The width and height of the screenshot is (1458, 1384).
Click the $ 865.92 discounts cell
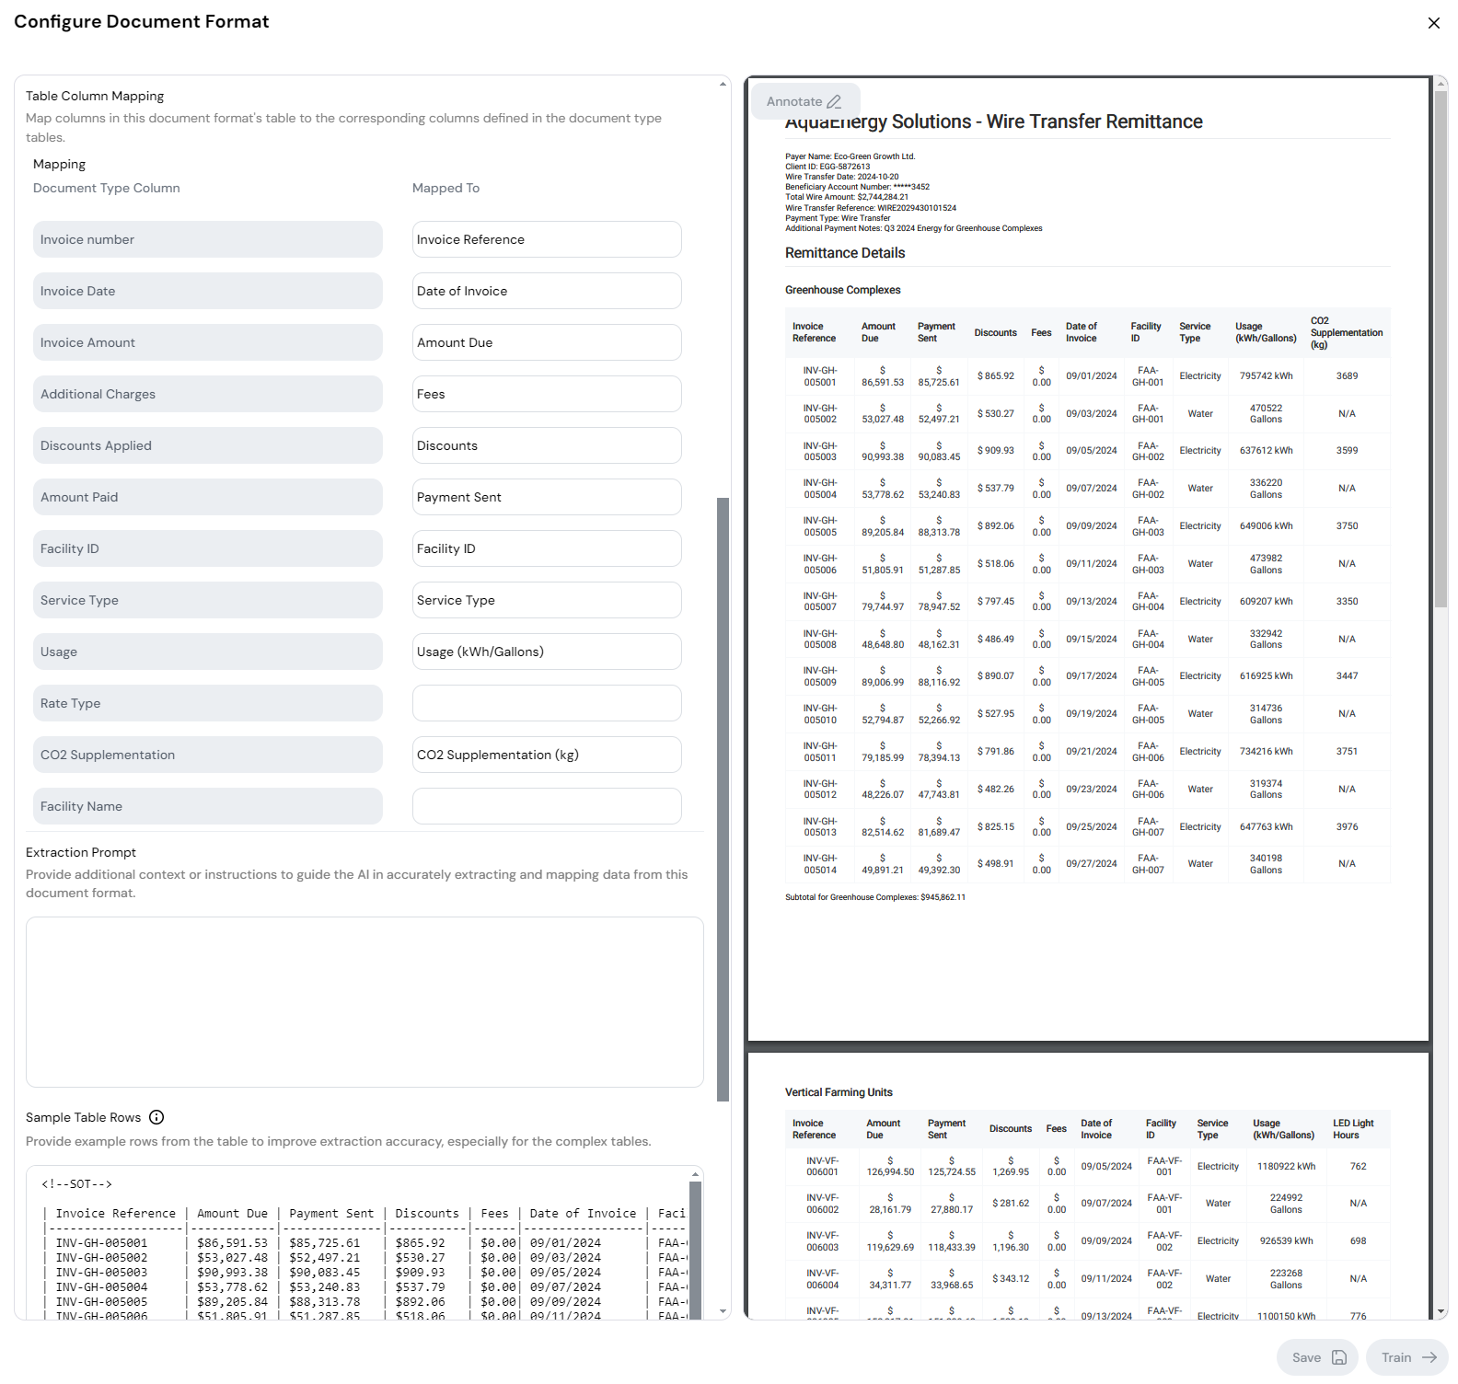[x=996, y=376]
